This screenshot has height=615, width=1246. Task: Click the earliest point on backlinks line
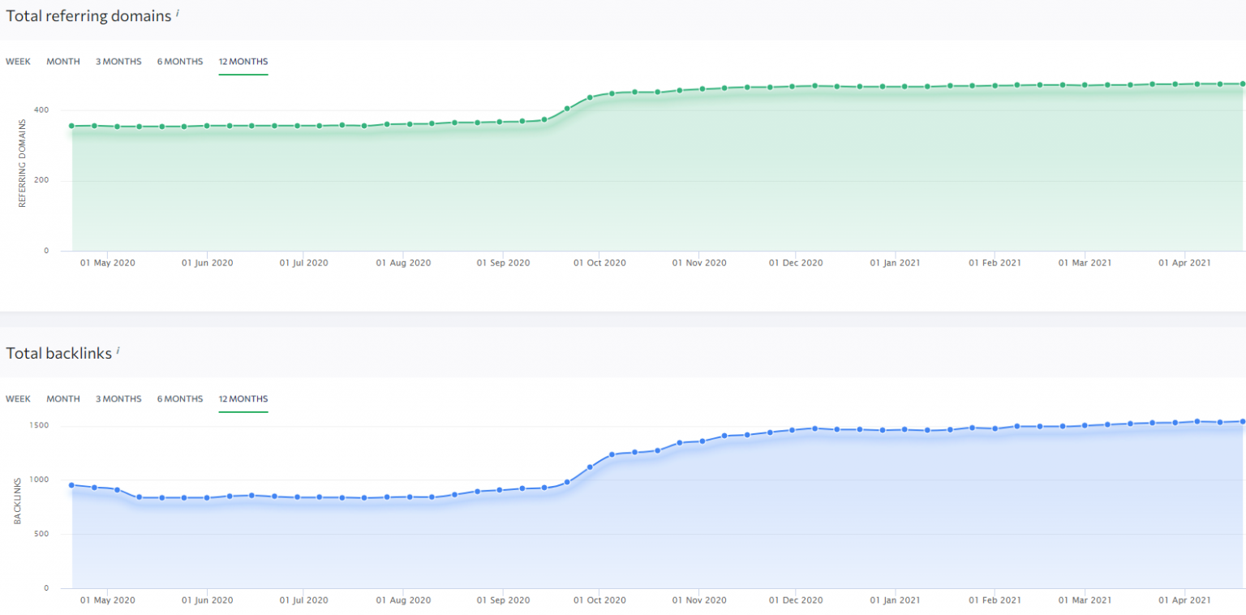pyautogui.click(x=71, y=485)
